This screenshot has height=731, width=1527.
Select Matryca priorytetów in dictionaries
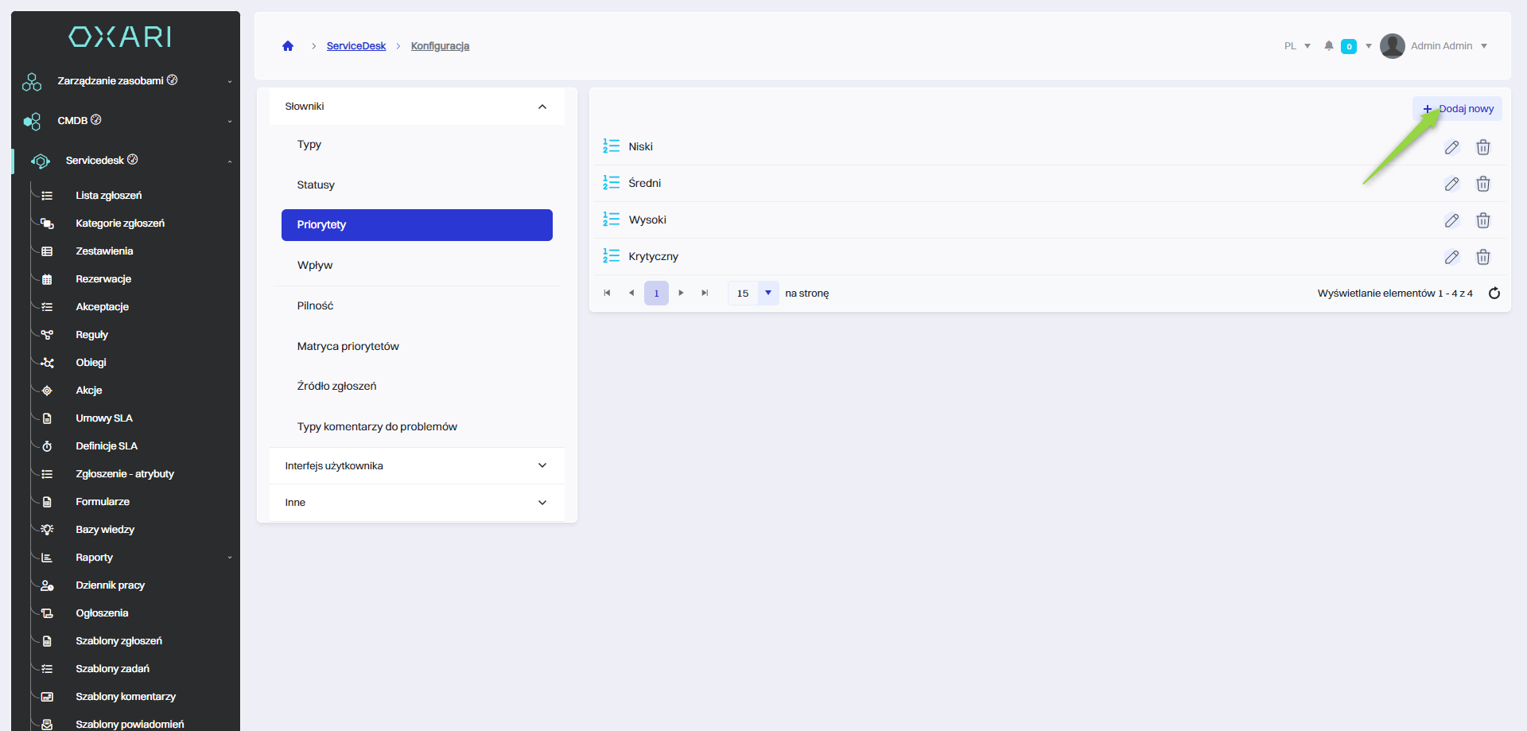[348, 346]
